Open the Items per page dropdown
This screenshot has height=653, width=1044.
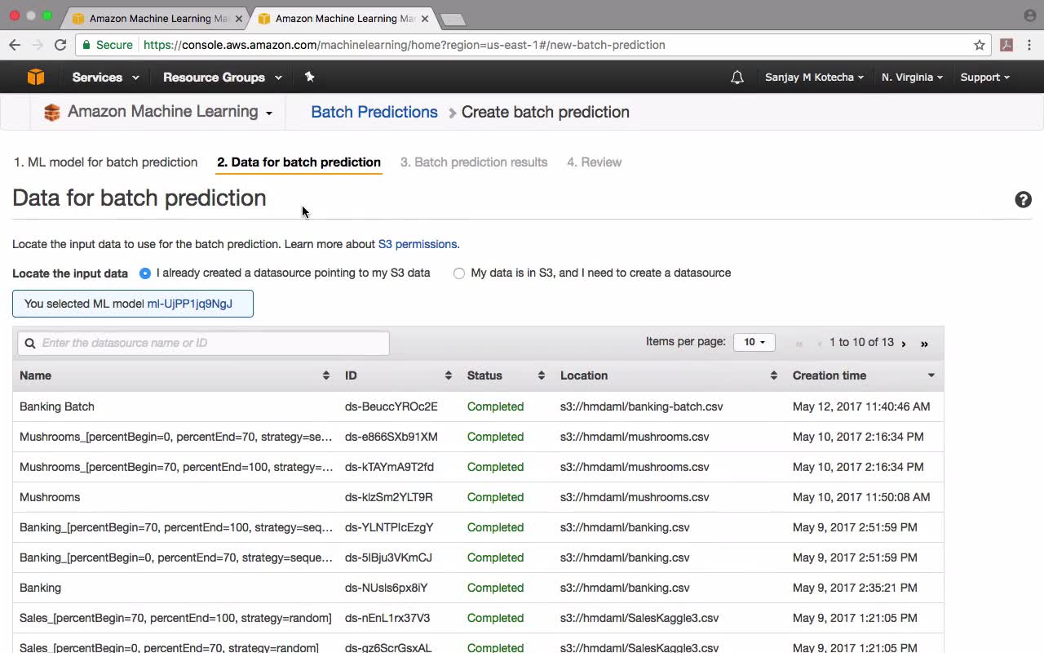pos(754,343)
